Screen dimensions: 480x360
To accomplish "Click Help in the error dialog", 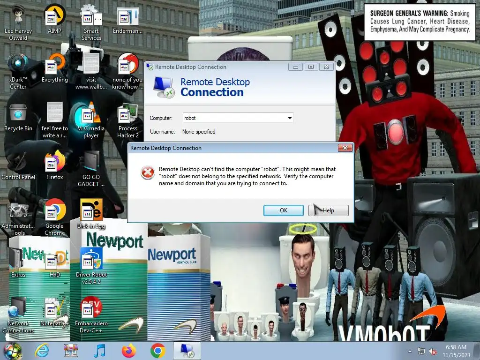I will [329, 210].
